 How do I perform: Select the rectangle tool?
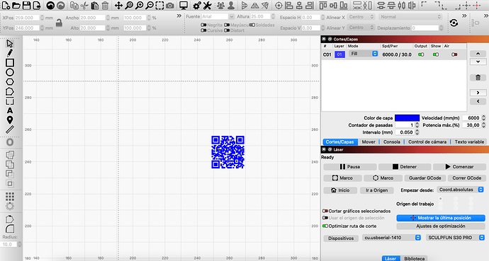coord(10,63)
